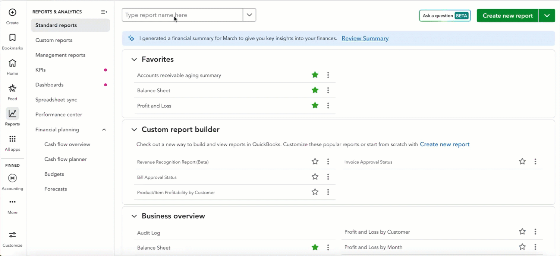Collapse Financial planning submenu
Screen dimensions: 560x256
click(x=104, y=129)
